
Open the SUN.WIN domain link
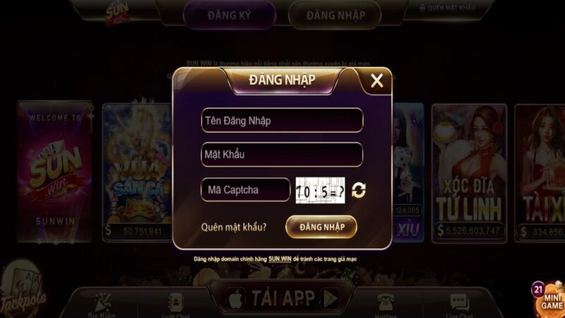tap(280, 259)
